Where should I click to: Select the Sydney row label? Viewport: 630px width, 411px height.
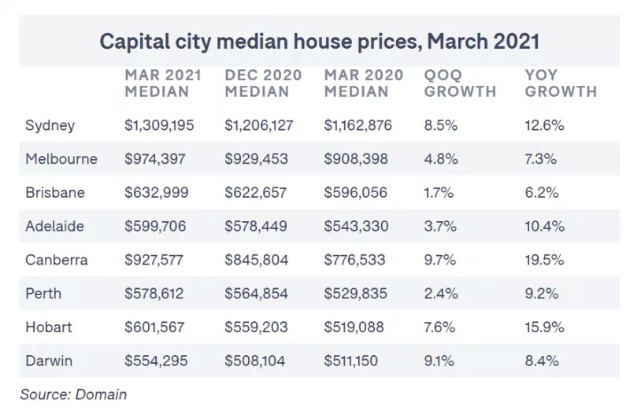[x=50, y=125]
